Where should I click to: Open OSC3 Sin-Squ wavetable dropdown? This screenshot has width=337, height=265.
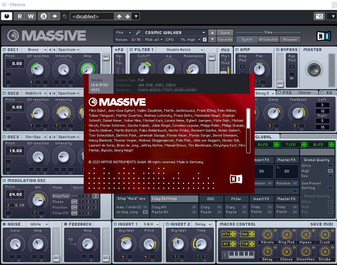(35, 137)
